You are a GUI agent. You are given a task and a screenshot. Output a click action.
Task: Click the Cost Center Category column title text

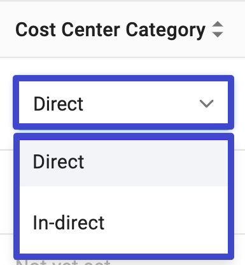coord(110,30)
